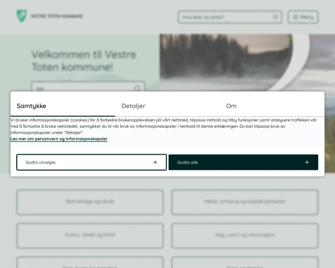Open the Barnehage og skole card
Image resolution: width=335 pixels, height=268 pixels.
pos(90,202)
